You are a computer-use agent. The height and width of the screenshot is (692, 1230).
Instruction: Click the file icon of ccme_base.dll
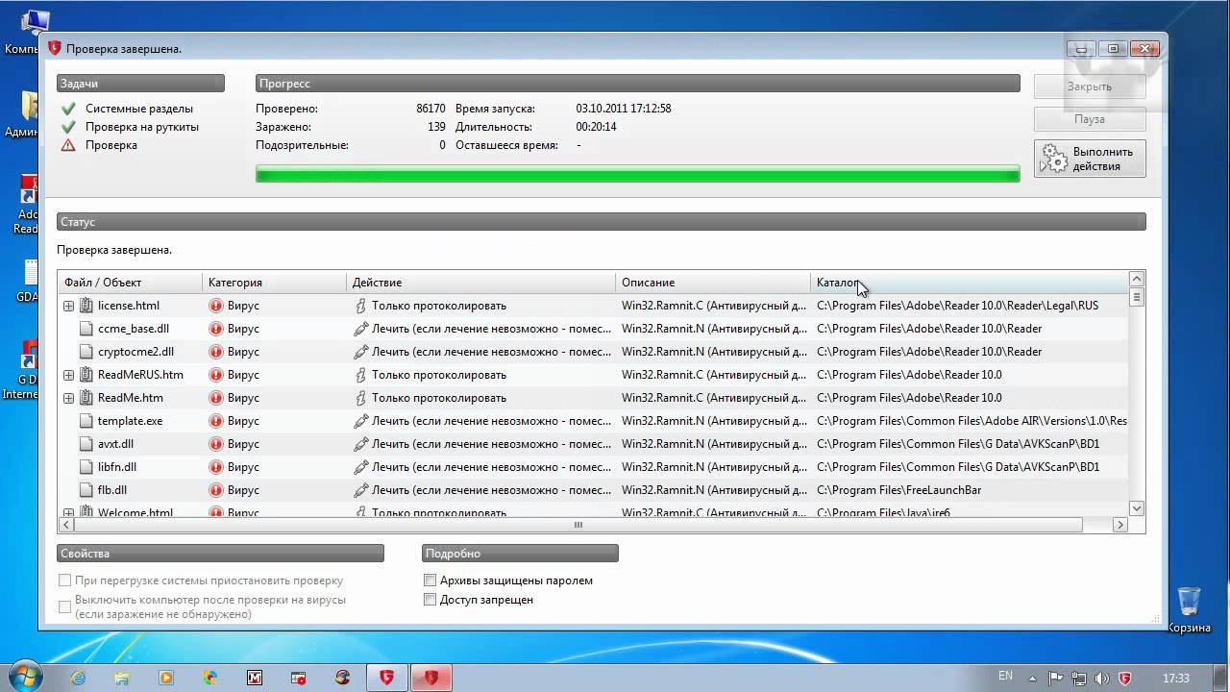click(x=86, y=329)
